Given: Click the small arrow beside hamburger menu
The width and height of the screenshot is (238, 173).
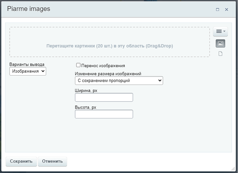Looking at the screenshot, I should coord(224,31).
